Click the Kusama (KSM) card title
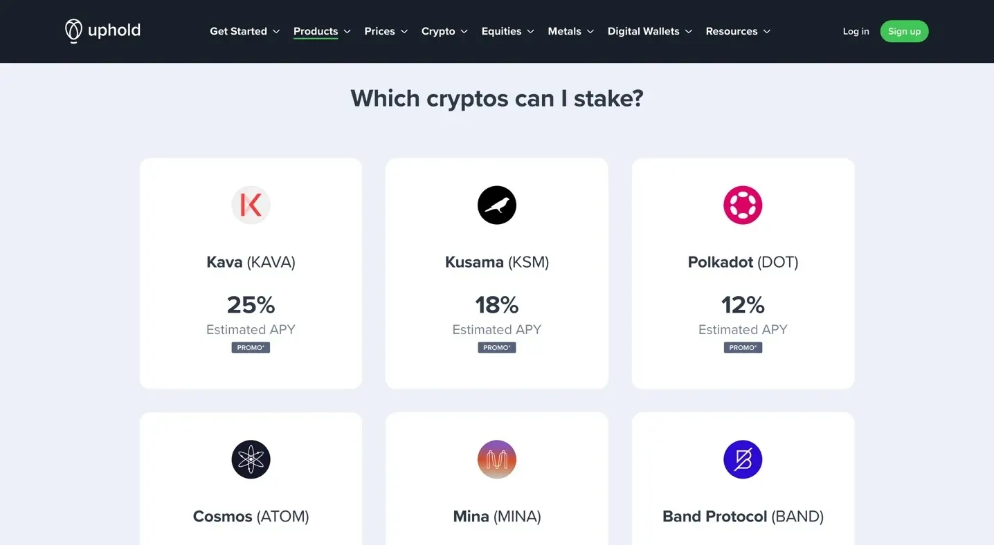The image size is (994, 545). tap(497, 262)
